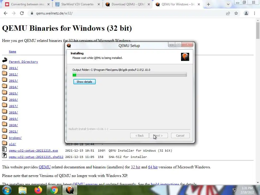Click Cancel in QEMU Setup

(x=180, y=136)
